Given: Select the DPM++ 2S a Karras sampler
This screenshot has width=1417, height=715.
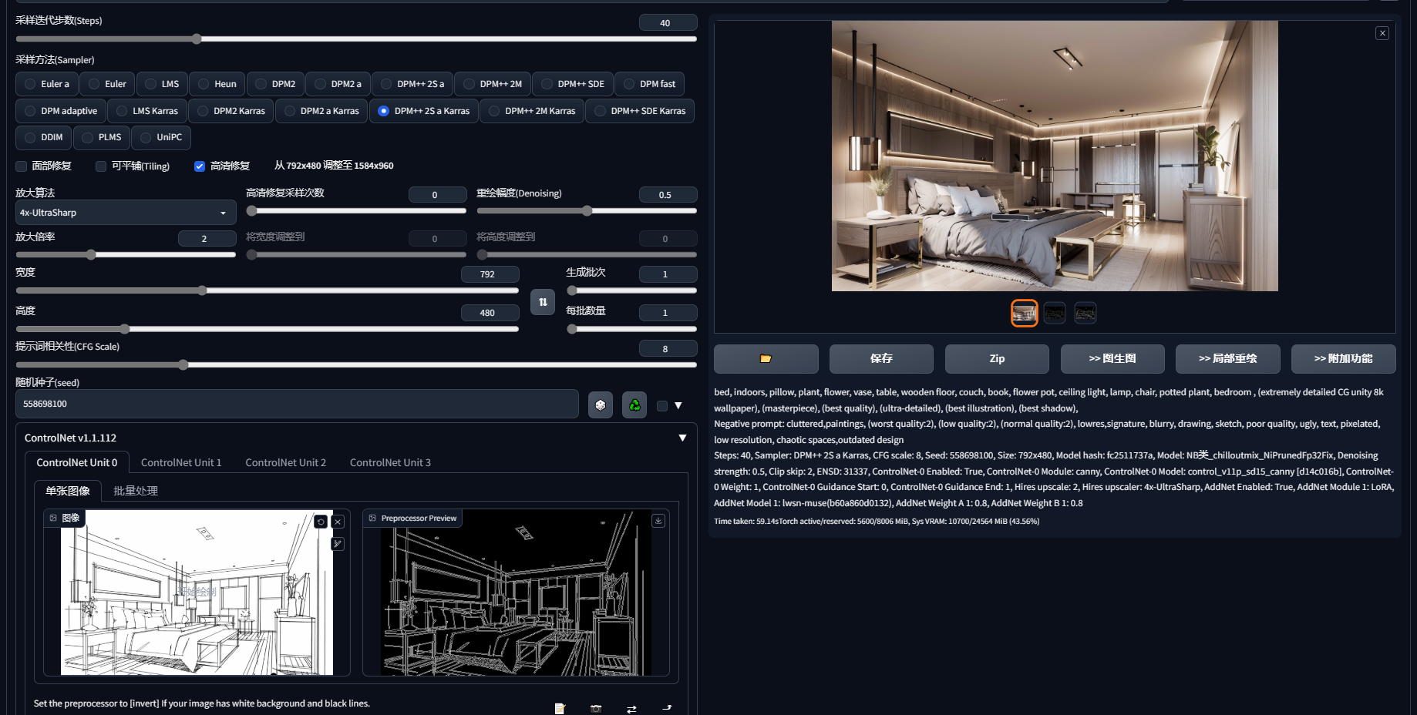Looking at the screenshot, I should tap(424, 111).
